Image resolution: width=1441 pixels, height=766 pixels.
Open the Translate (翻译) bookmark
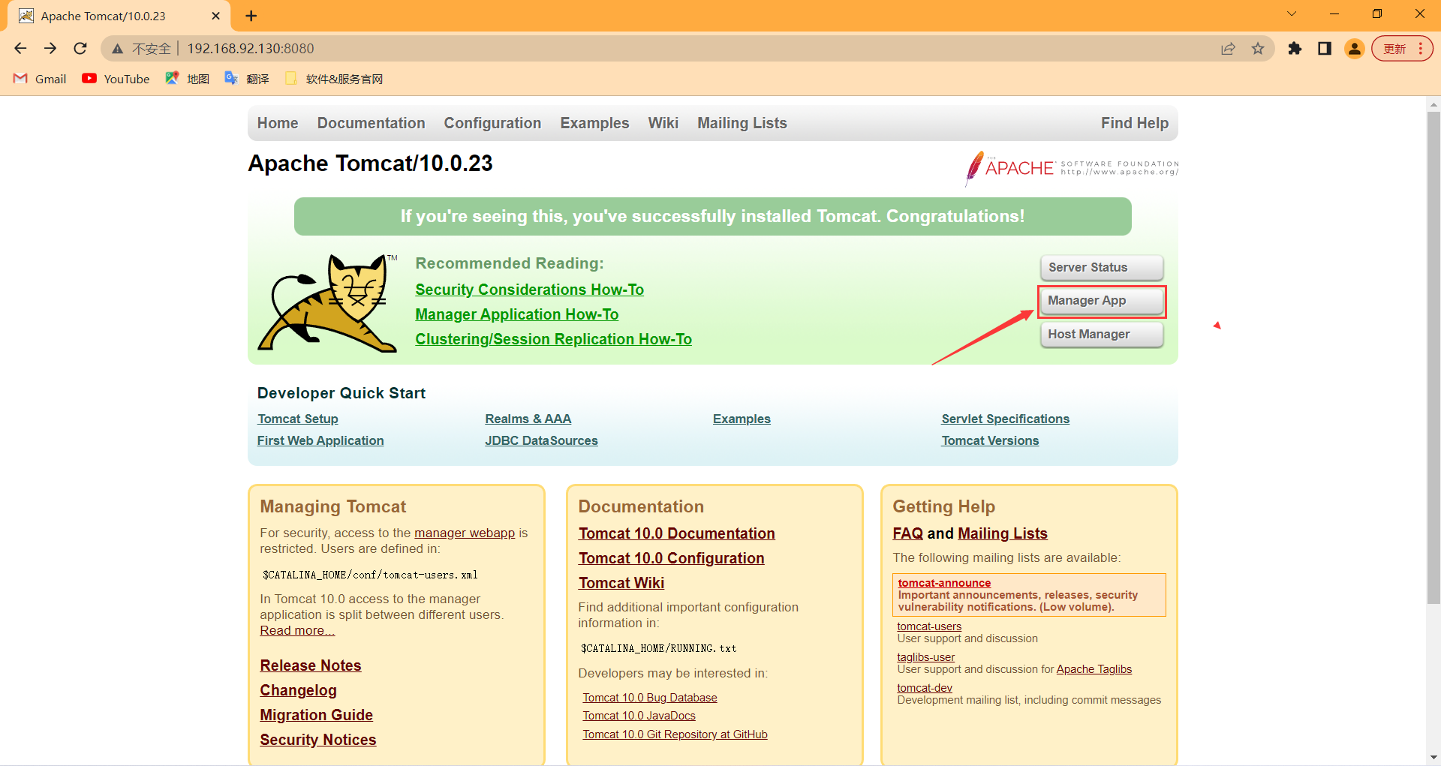pos(247,79)
